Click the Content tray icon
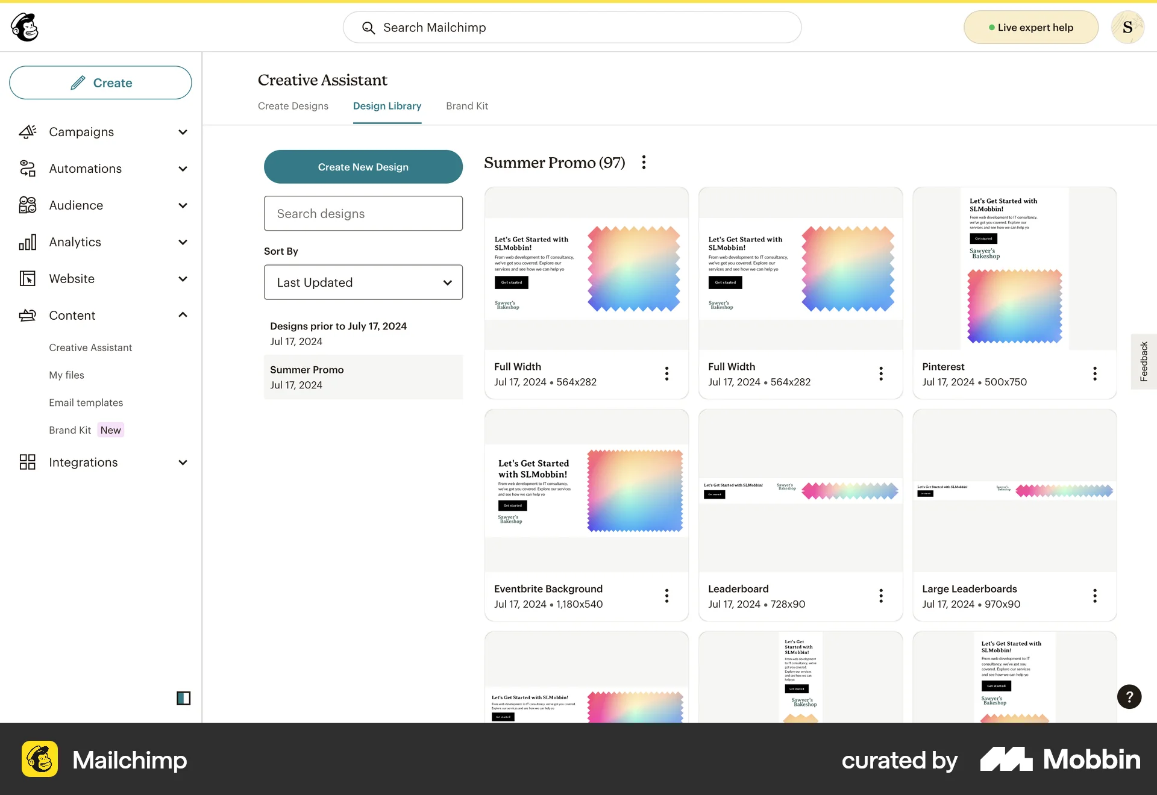The image size is (1157, 795). [28, 315]
